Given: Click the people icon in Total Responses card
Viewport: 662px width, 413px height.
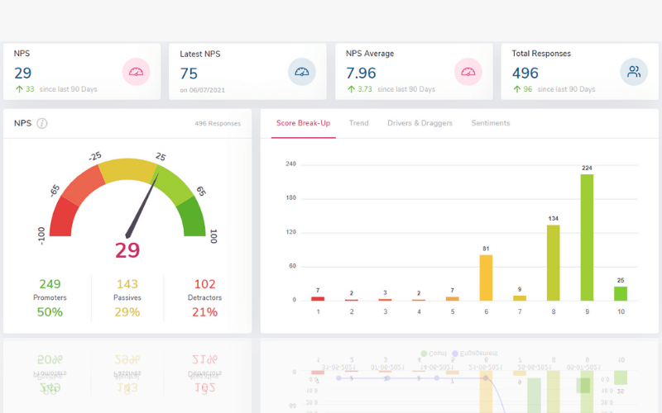Looking at the screenshot, I should coord(634,72).
